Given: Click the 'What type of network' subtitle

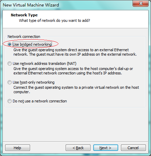Looking at the screenshot, I should (x=54, y=20).
